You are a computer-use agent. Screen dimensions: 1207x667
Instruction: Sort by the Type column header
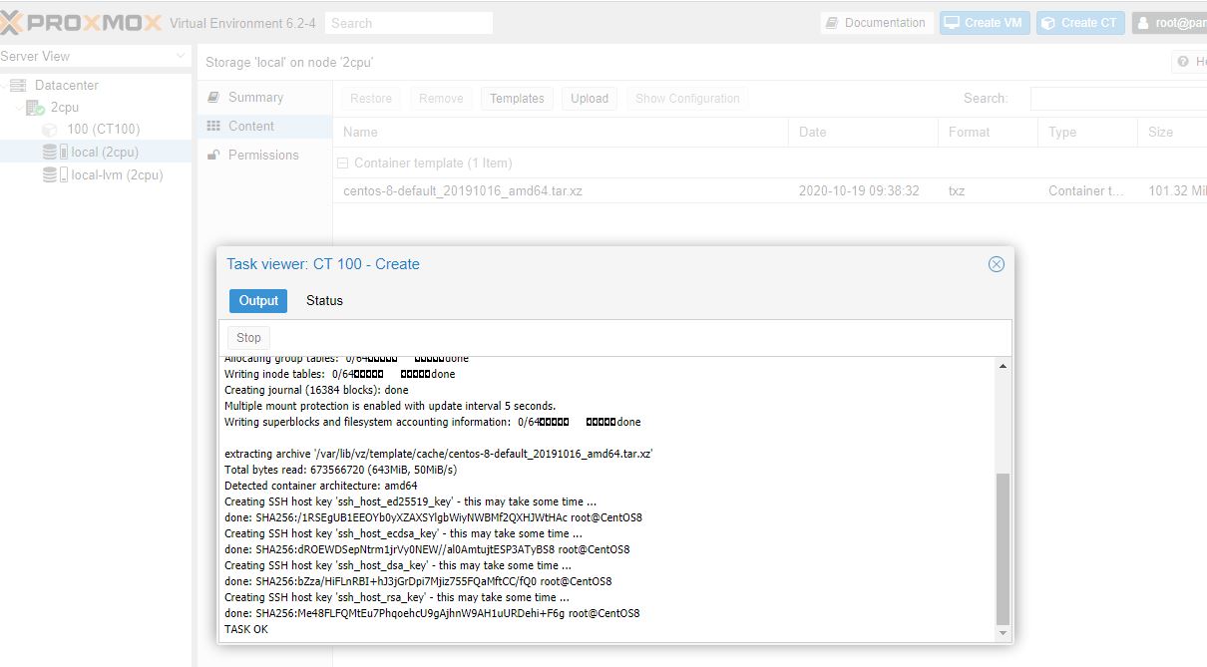click(1087, 132)
